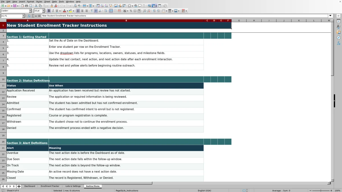This screenshot has width=342, height=192.
Task: Click the 100% zoom level
Action: [x=337, y=191]
